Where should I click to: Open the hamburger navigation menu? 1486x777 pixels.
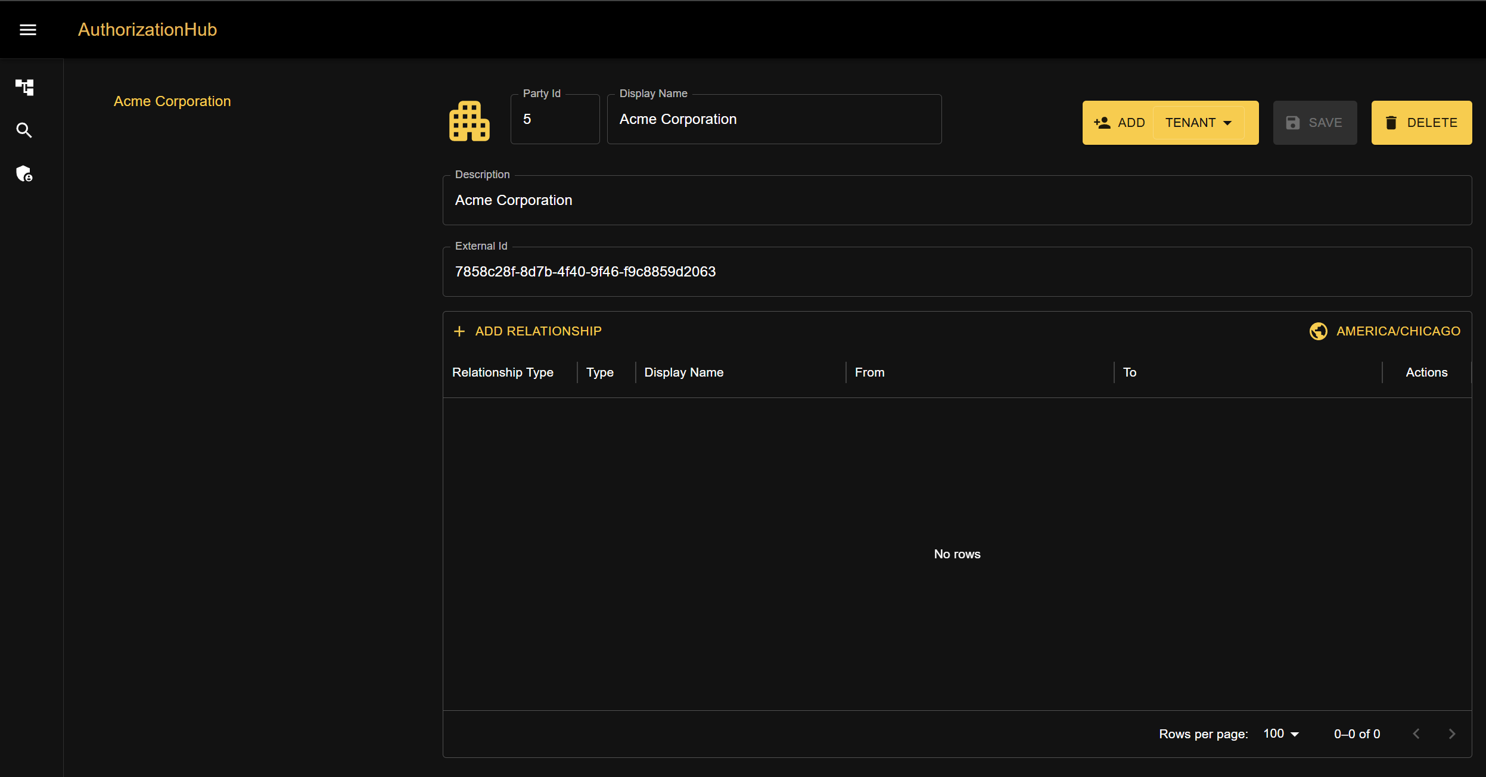28,30
